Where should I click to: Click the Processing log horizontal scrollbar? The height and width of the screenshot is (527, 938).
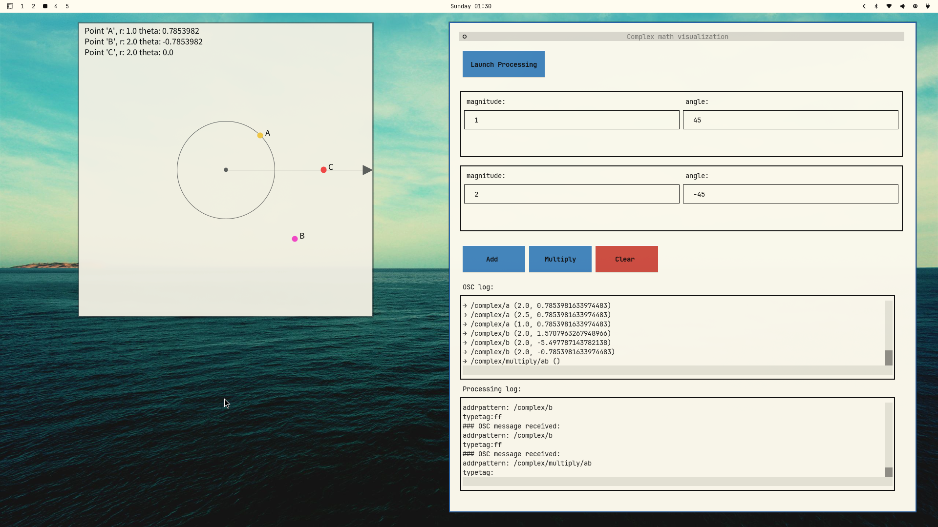coord(677,482)
